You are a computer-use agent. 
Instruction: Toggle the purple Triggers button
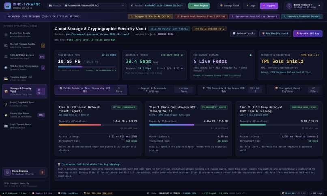pyautogui.click(x=269, y=6)
